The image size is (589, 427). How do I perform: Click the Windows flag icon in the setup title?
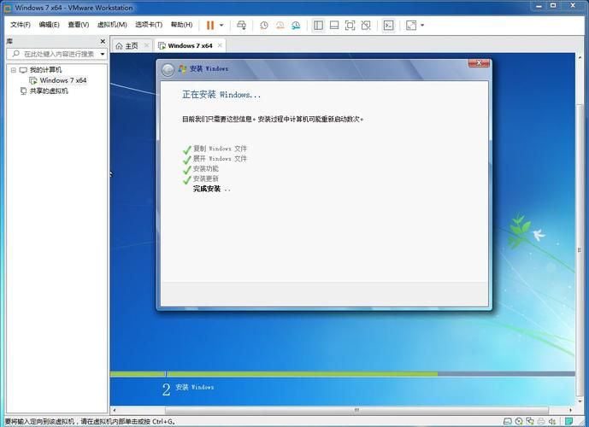click(x=183, y=68)
